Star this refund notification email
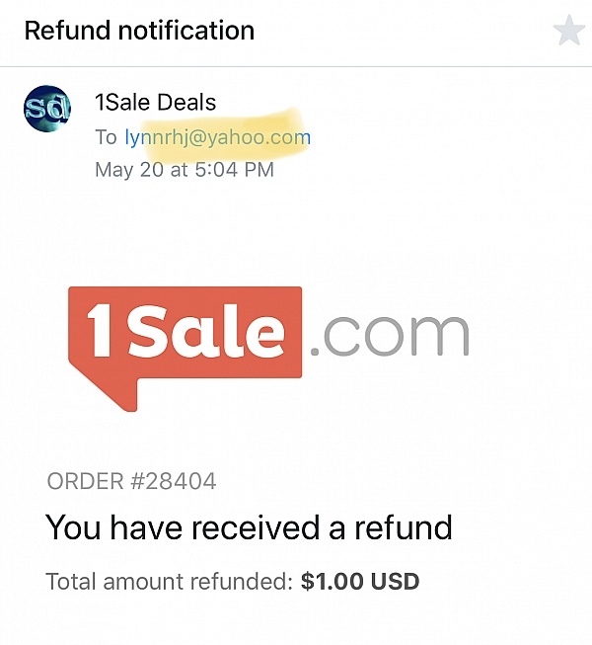This screenshot has height=645, width=592. 569,30
